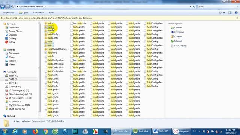Open the address bar previous locations dropdown
Screen dimensions: 240x135
tap(190, 7)
